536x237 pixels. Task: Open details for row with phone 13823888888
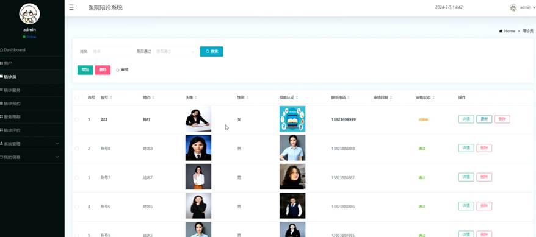(x=466, y=148)
